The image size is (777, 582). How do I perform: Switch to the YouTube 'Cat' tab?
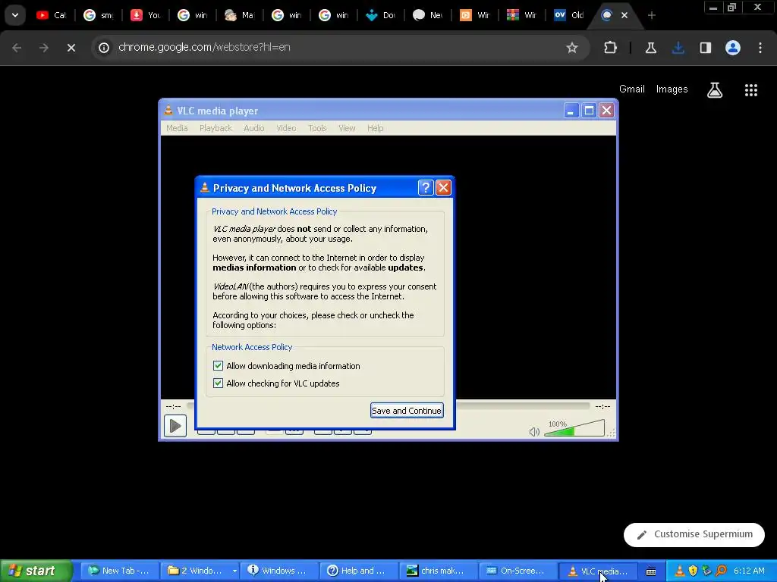click(x=51, y=15)
